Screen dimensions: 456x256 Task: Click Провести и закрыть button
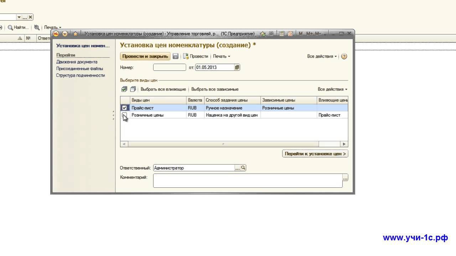click(145, 56)
